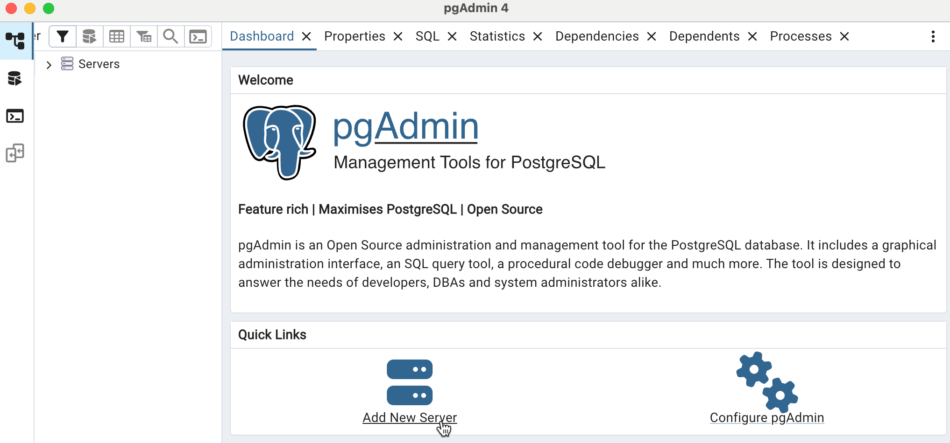The image size is (950, 443).
Task: Open the overflow menu with three dots
Action: [933, 36]
